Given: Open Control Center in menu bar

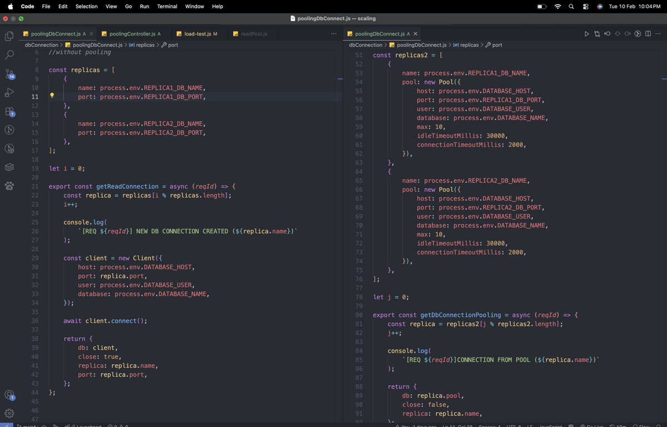Looking at the screenshot, I should (x=586, y=6).
